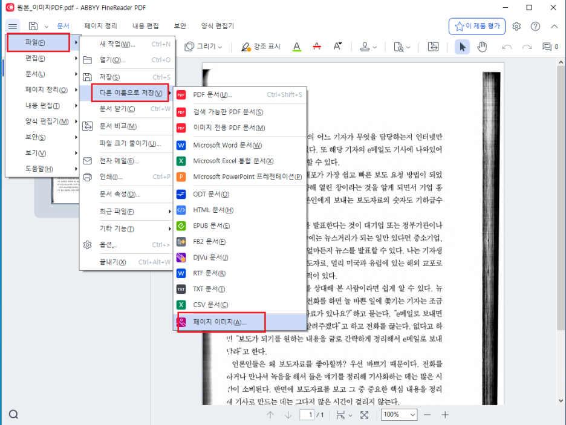Save as 검색 가능한 PDF 문서
The height and width of the screenshot is (425, 566).
pos(241,112)
